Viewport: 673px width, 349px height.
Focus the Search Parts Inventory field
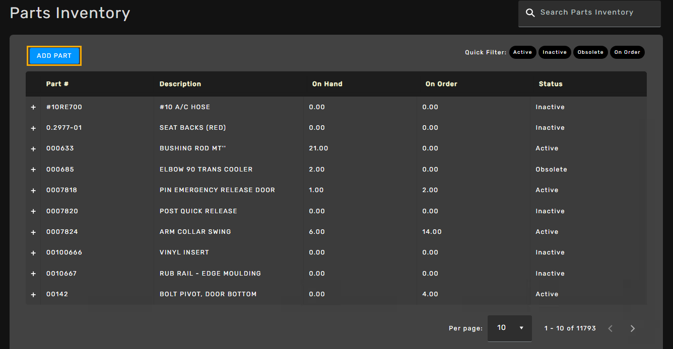[x=594, y=13]
